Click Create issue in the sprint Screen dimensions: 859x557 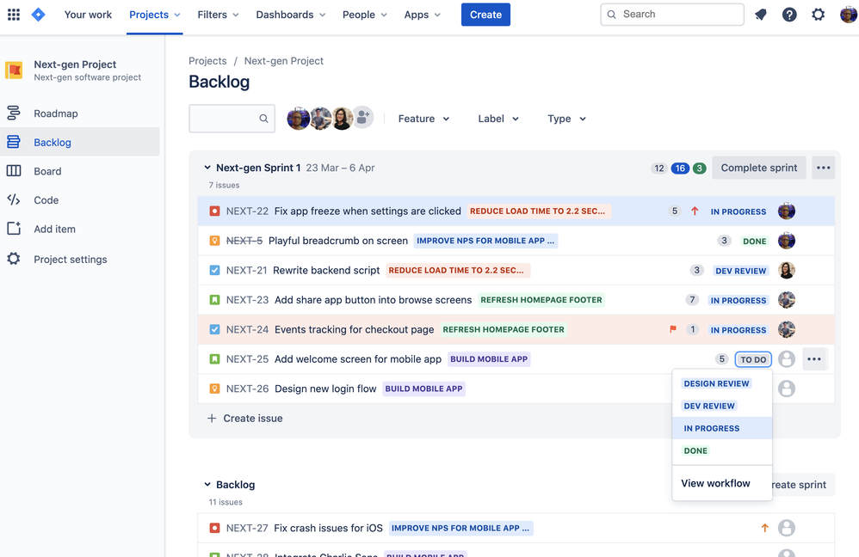(x=245, y=418)
